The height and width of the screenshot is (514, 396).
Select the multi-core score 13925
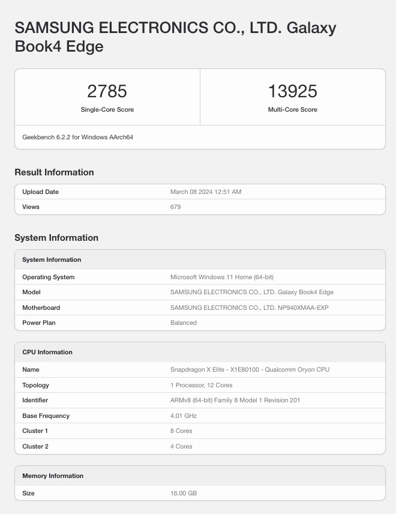(292, 91)
